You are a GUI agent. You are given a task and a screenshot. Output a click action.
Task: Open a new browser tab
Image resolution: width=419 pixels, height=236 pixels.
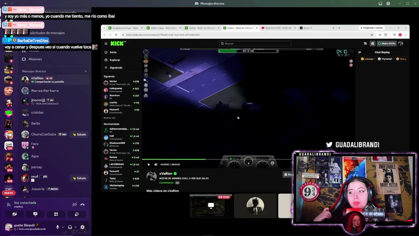click(x=339, y=28)
